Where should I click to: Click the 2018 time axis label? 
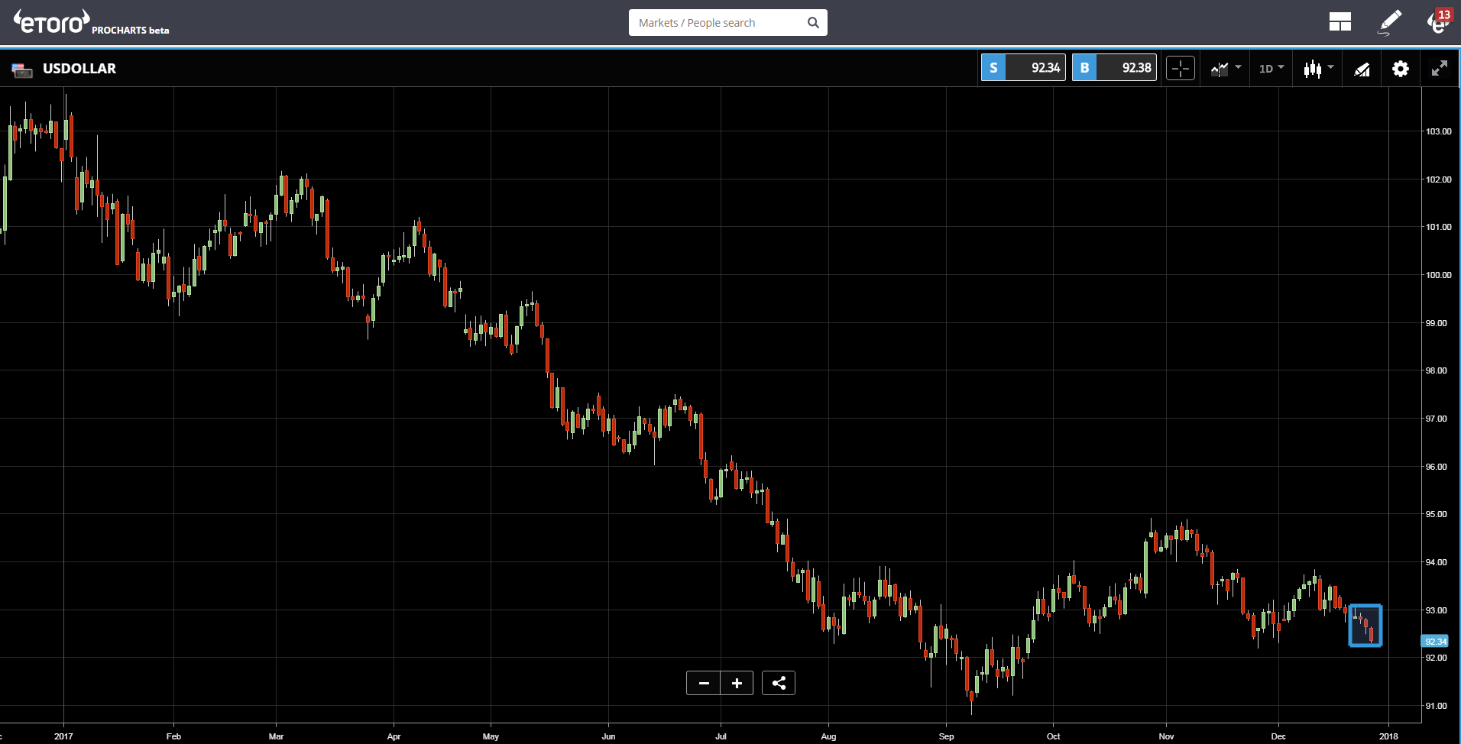pos(1388,736)
